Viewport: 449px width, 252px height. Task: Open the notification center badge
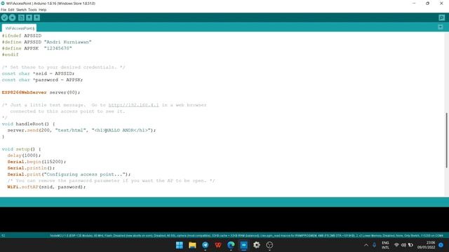point(441,245)
